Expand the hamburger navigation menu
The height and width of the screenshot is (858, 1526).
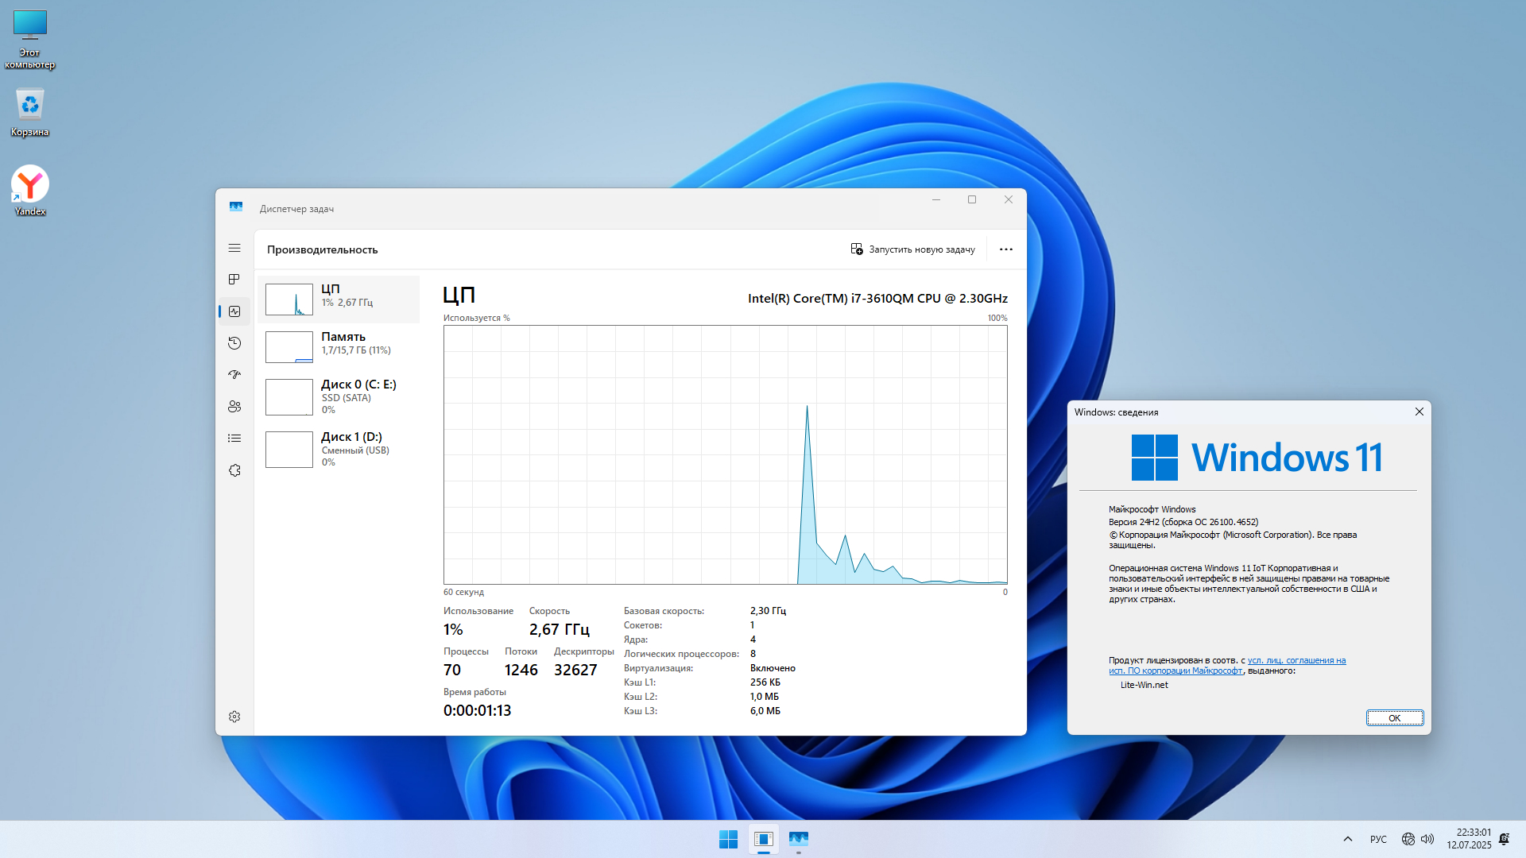(x=234, y=248)
